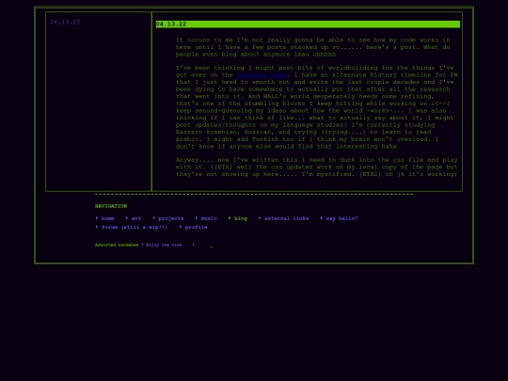
Task: Open the 04.13.22 entry in the sidebar
Action: coord(65,22)
